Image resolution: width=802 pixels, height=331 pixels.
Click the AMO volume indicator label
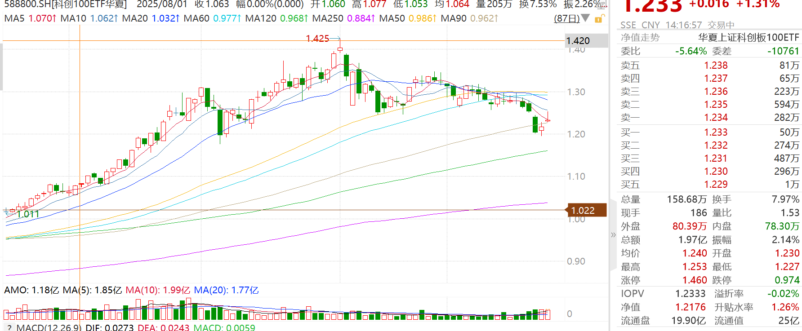[x=17, y=290]
